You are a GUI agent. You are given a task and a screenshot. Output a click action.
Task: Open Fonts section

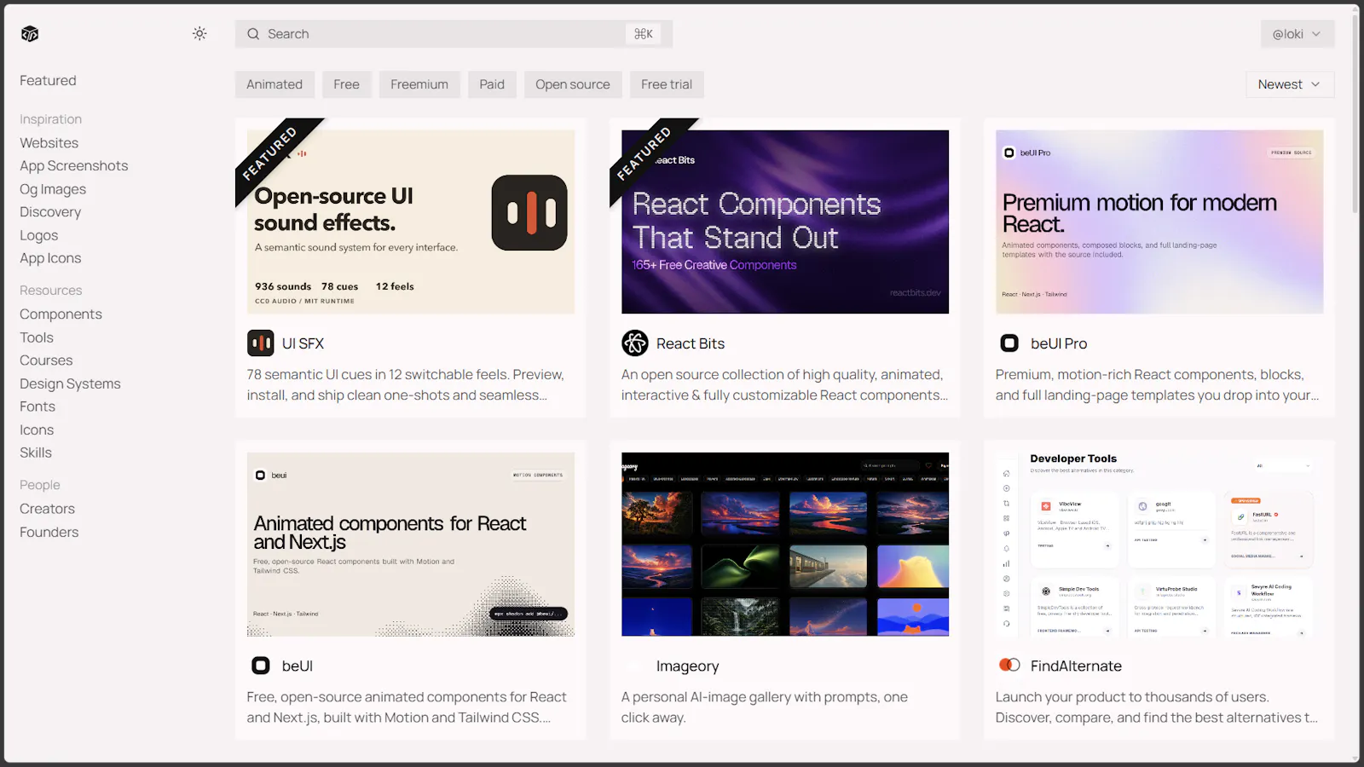coord(38,407)
